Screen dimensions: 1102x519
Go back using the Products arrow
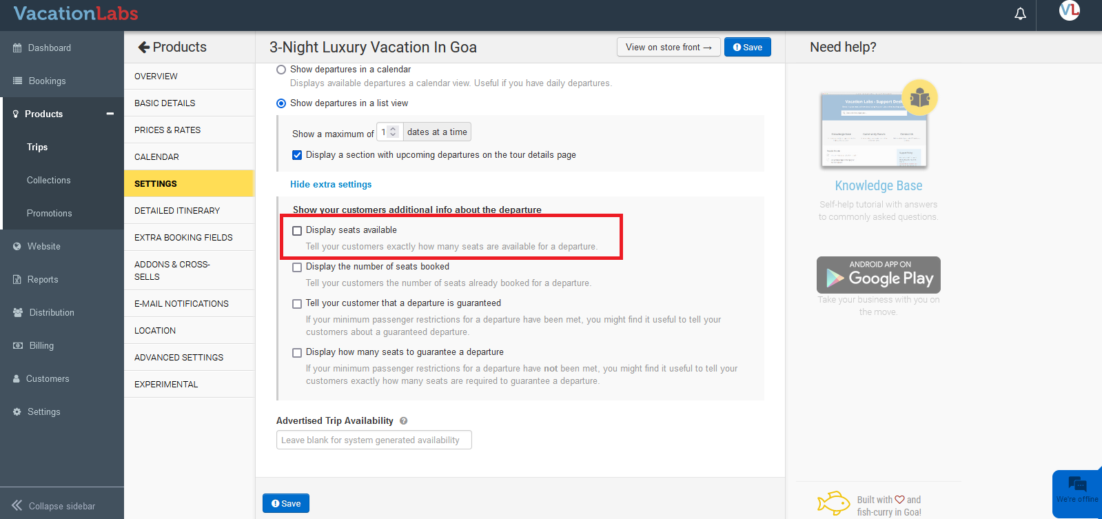point(144,48)
